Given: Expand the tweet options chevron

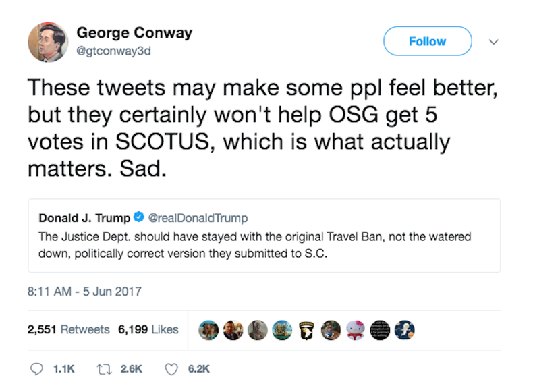Looking at the screenshot, I should (x=493, y=41).
